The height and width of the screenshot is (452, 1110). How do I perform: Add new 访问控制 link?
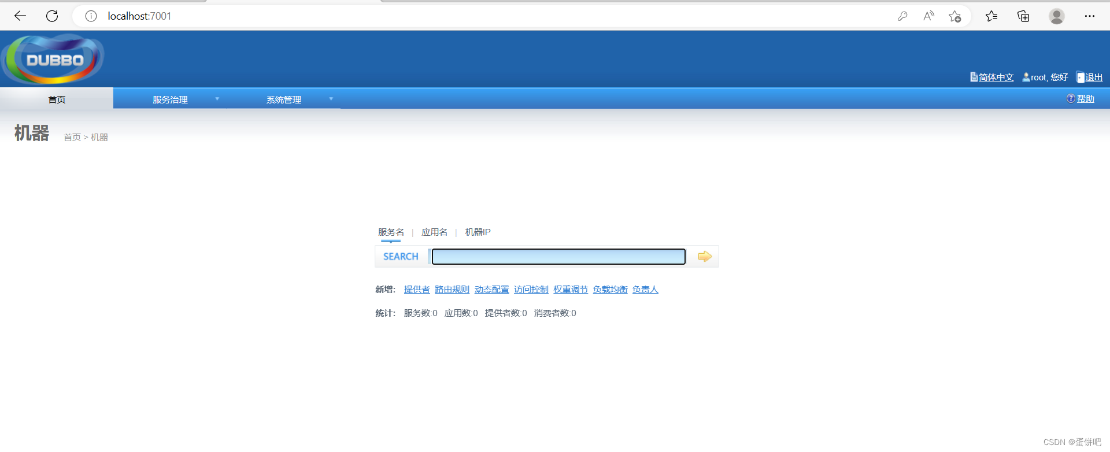point(531,289)
